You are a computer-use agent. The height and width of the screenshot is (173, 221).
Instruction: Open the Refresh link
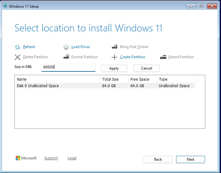tap(29, 47)
